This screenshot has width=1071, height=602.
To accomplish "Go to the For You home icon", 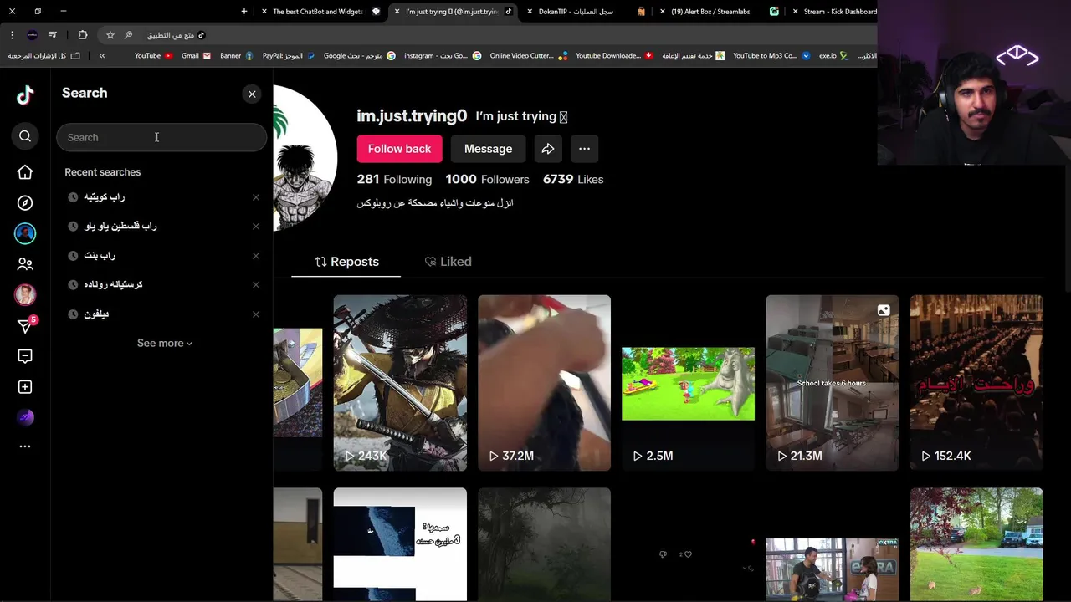I will [x=25, y=172].
